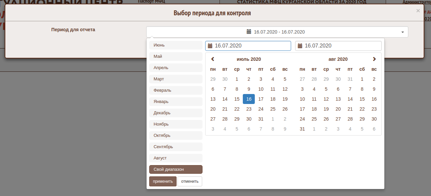Image resolution: width=431 pixels, height=196 pixels.
Task: Click calendar icon in period range selector
Action: point(249,32)
